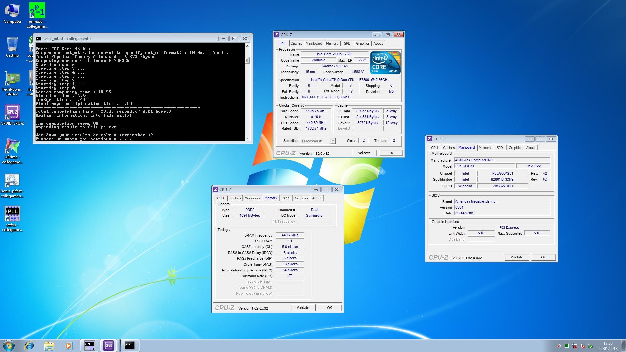
Task: Click the network tray icon
Action: [x=574, y=346]
